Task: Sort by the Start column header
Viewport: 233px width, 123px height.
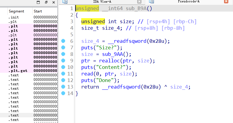Action: click(x=38, y=11)
